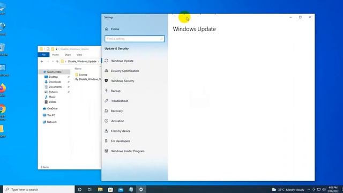Open the Activation page
Viewport: 343px width, 193px height.
[117, 121]
